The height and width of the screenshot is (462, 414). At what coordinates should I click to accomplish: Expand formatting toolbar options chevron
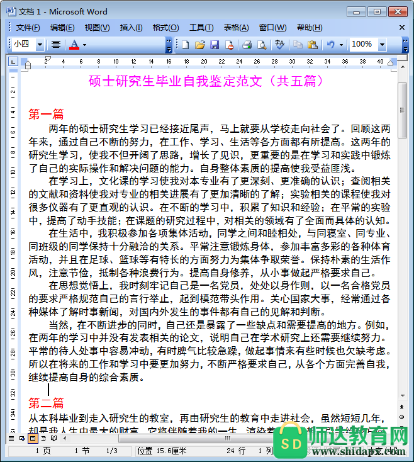(169, 45)
